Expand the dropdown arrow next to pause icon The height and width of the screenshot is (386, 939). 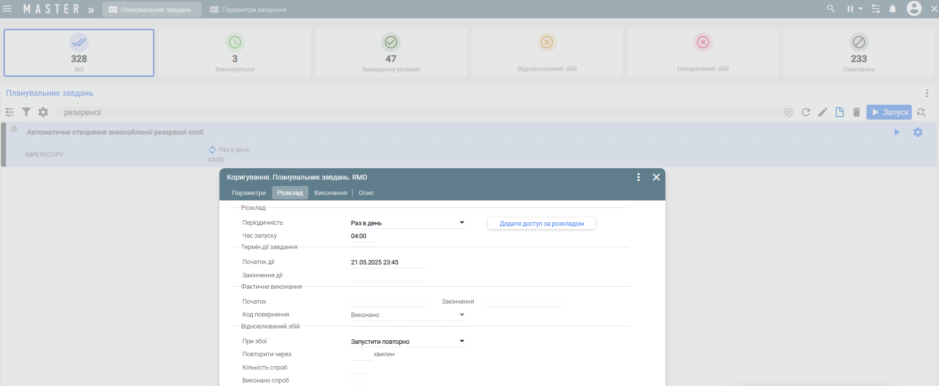tap(861, 9)
